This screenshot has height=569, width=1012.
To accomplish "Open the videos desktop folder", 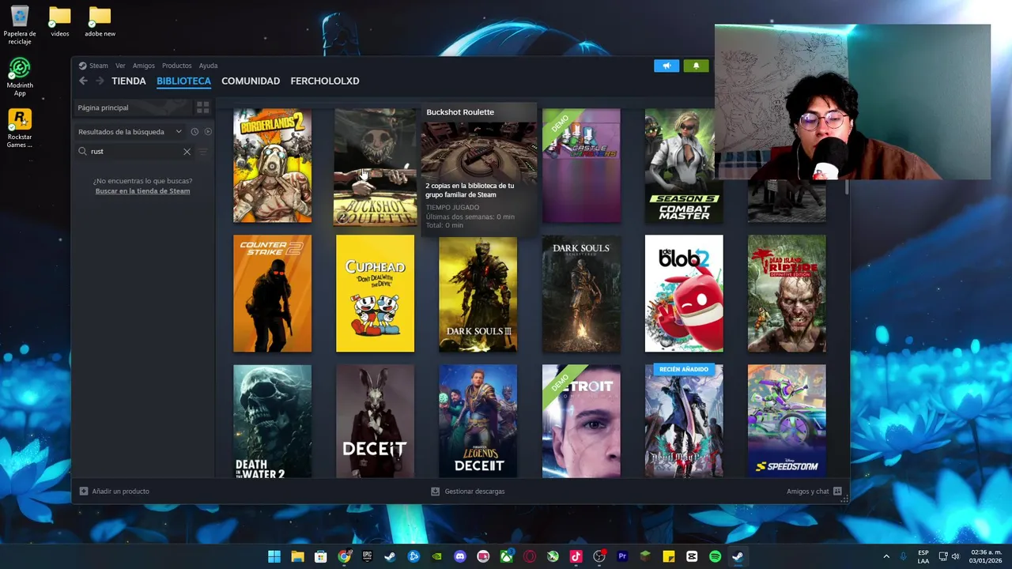I will (x=60, y=21).
